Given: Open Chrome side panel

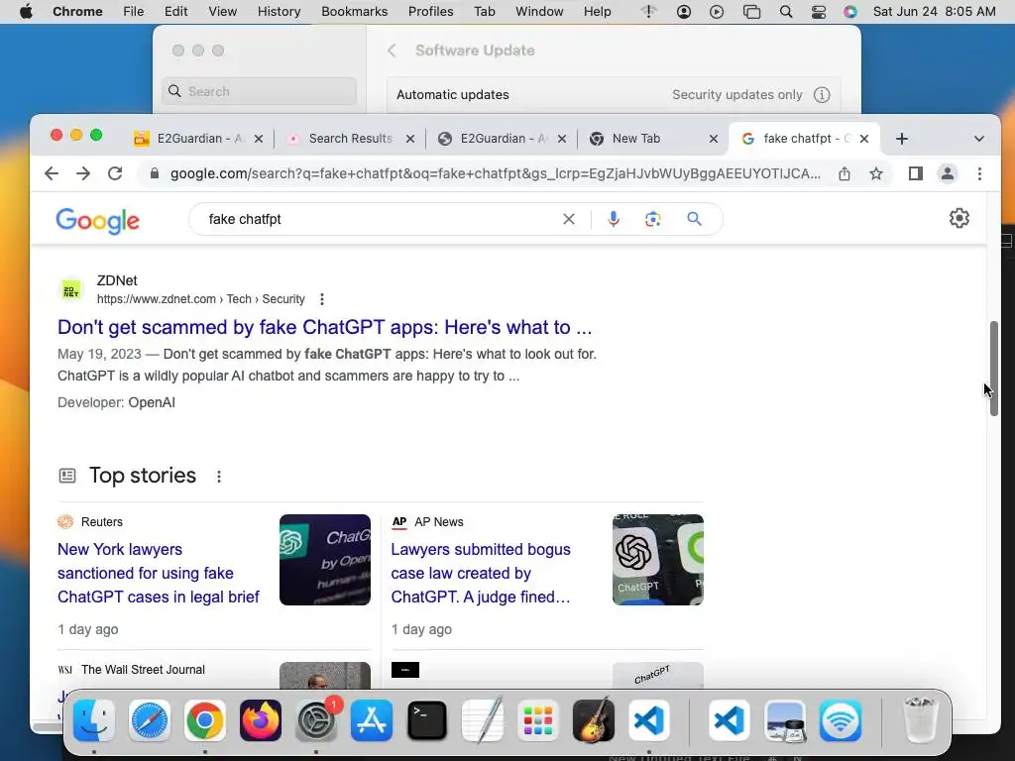Looking at the screenshot, I should click(x=915, y=173).
